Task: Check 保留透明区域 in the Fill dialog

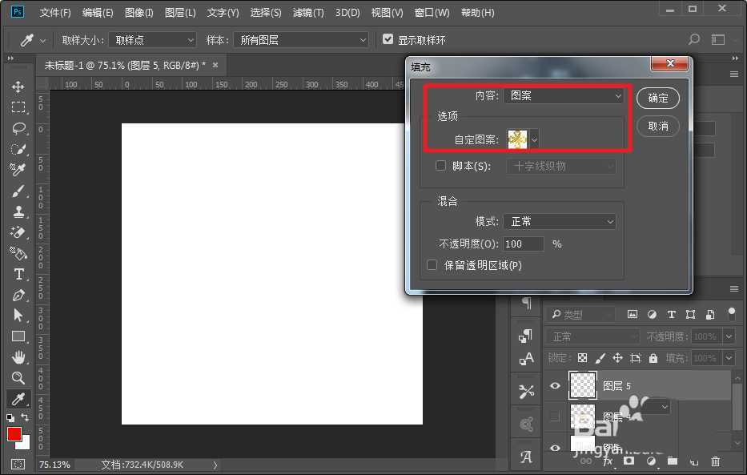Action: tap(432, 264)
